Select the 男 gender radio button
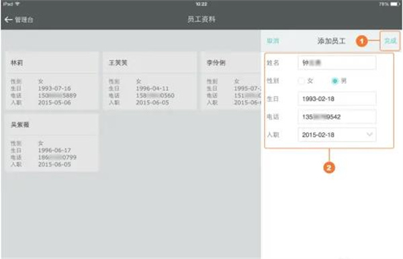This screenshot has width=403, height=259. 334,81
